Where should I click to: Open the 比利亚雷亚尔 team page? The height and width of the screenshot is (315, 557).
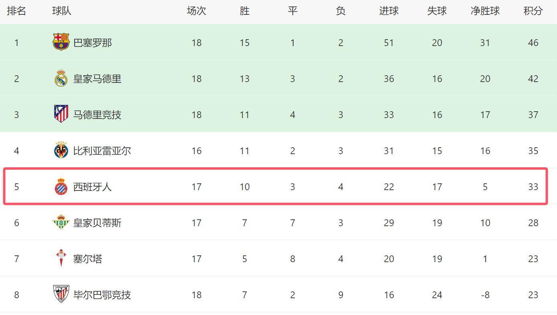pyautogui.click(x=102, y=151)
